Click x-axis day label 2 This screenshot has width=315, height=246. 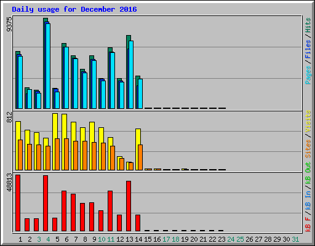point(30,239)
